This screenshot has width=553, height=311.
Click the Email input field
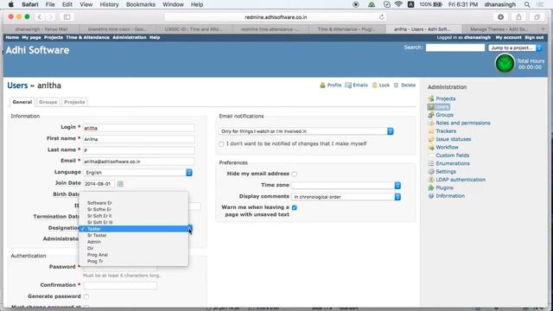click(x=139, y=162)
